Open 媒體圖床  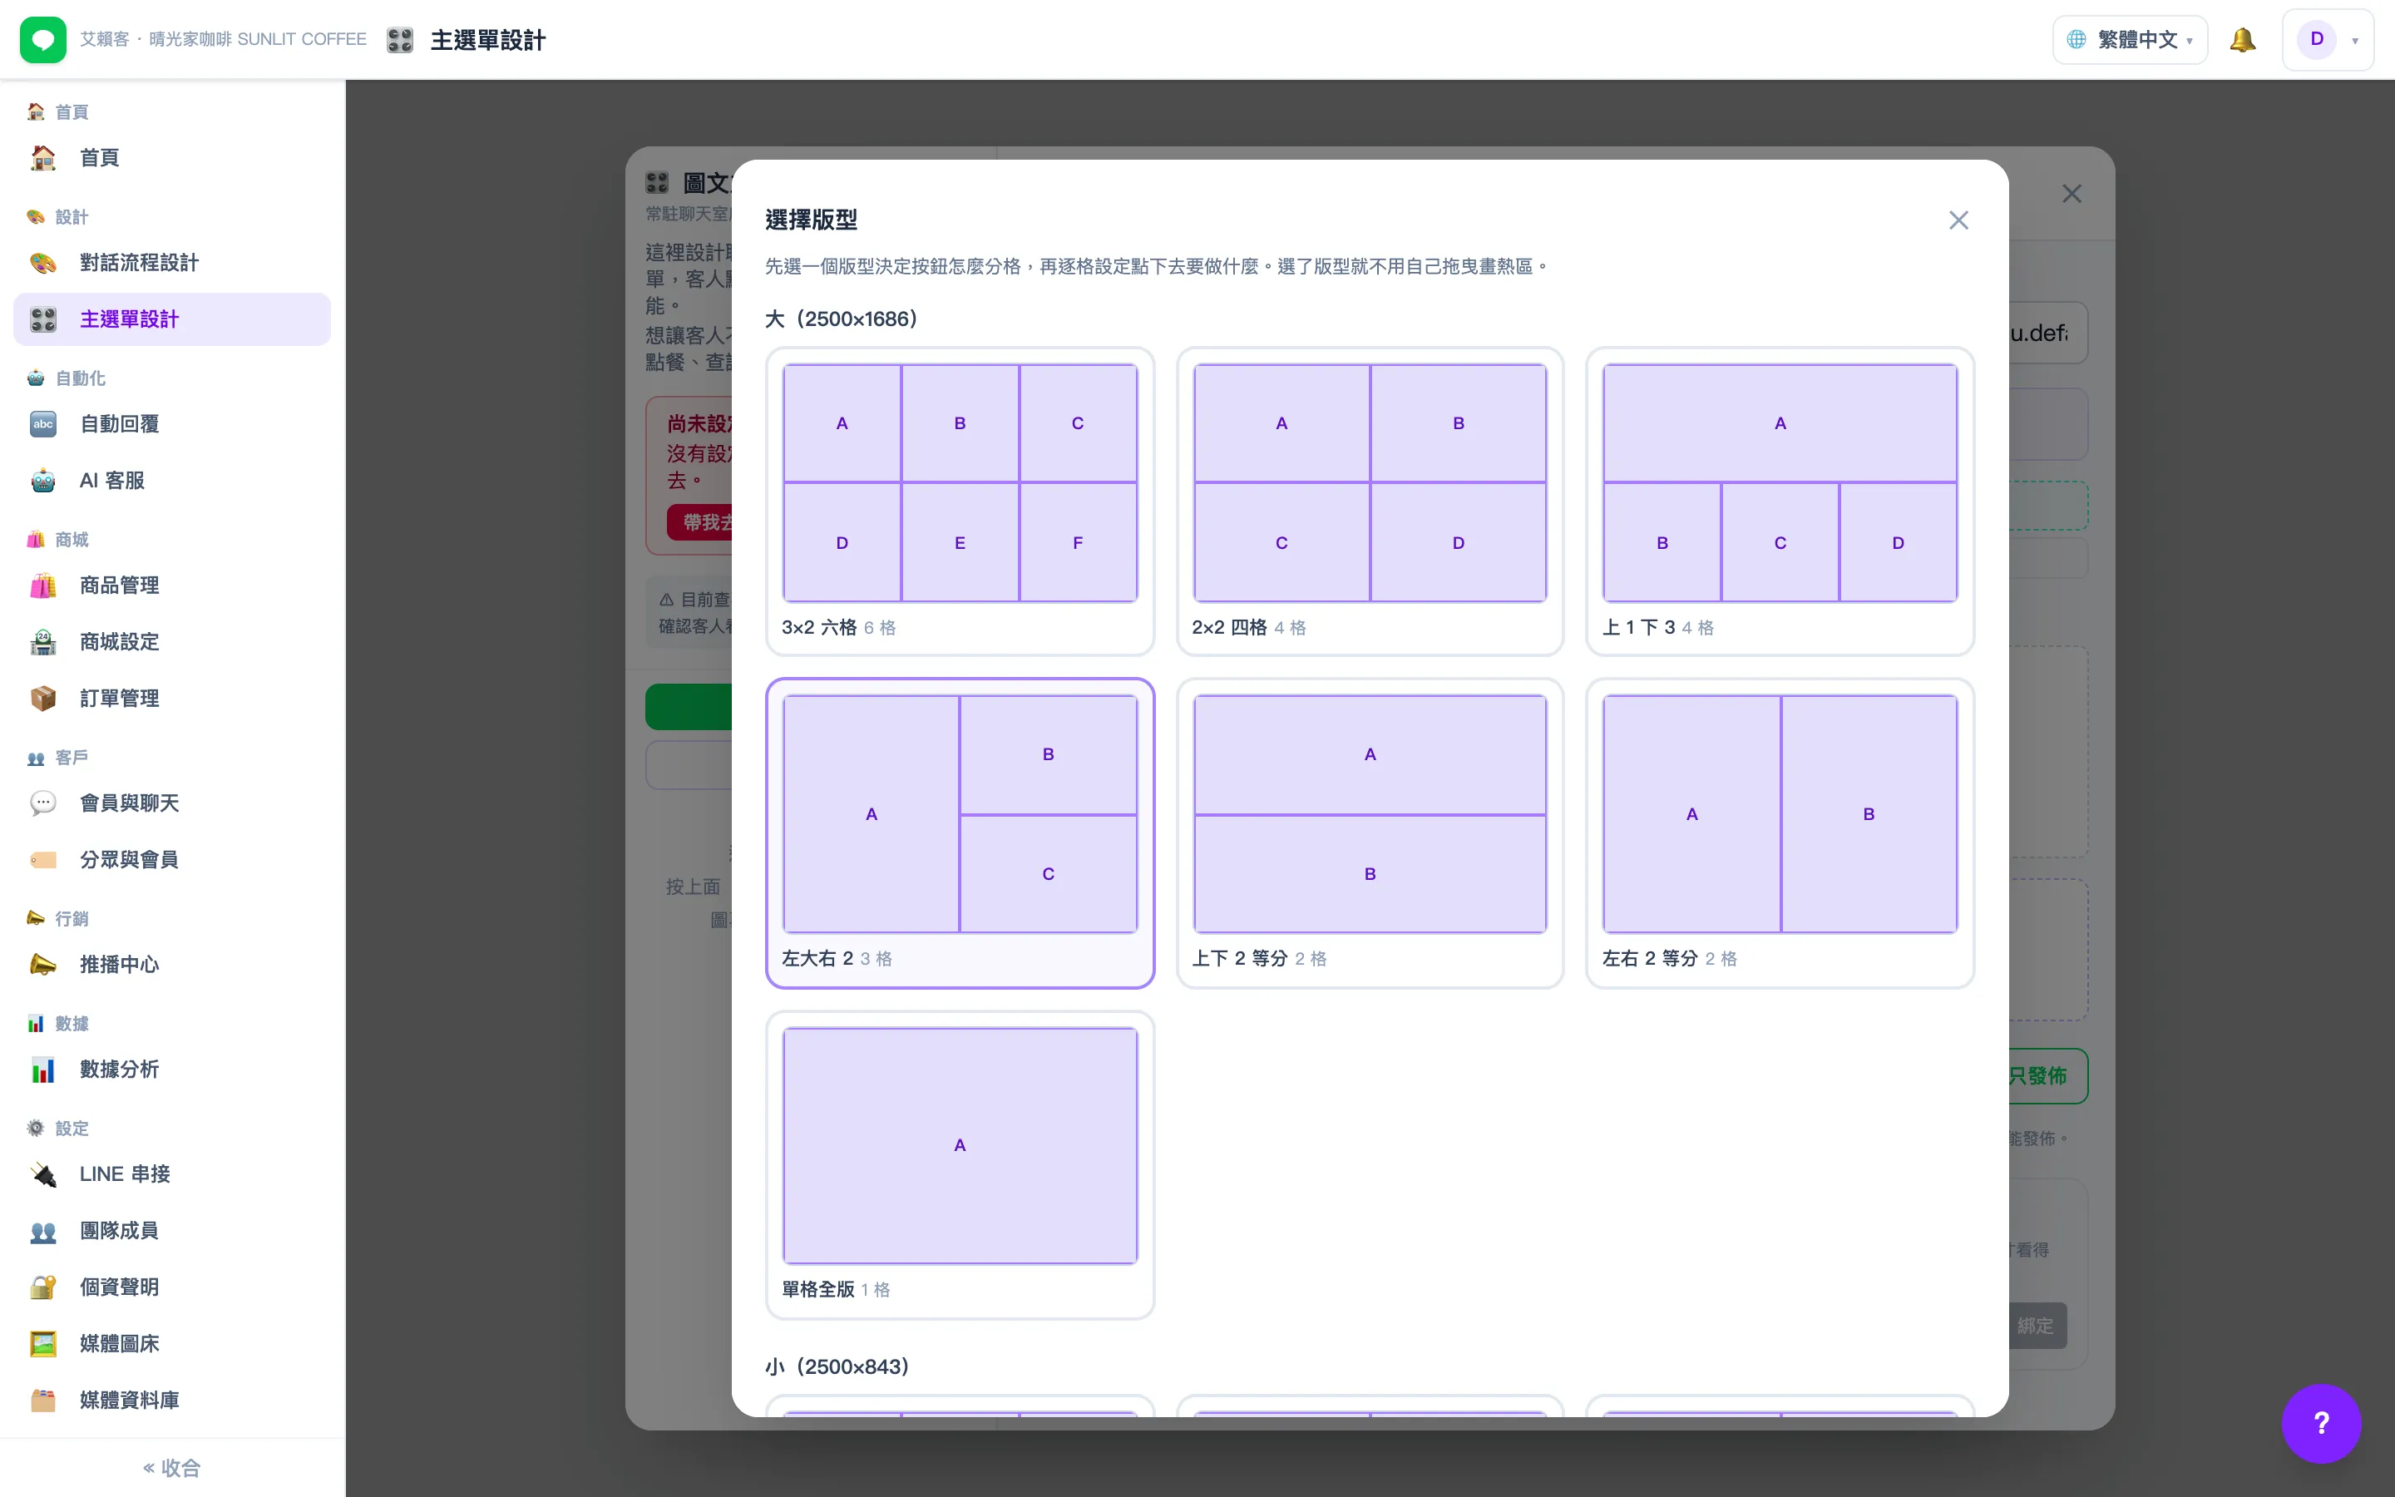[172, 1345]
